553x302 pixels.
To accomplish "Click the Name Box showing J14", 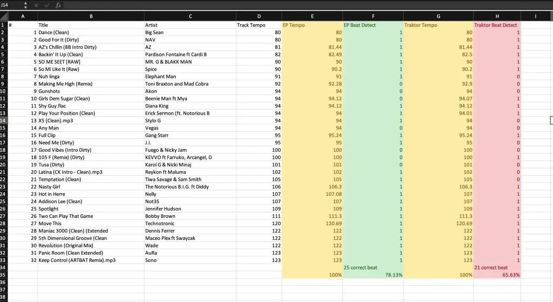I will click(x=11, y=5).
